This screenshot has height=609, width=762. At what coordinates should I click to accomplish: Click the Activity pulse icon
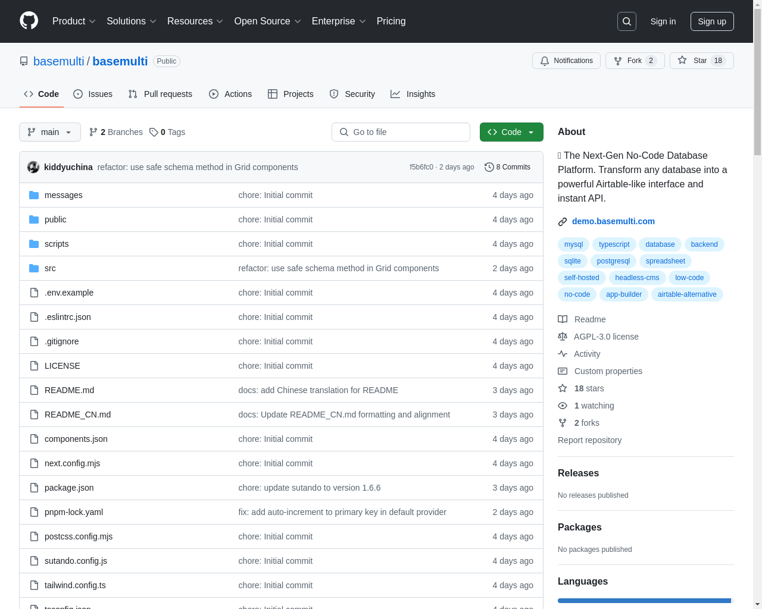pyautogui.click(x=563, y=354)
